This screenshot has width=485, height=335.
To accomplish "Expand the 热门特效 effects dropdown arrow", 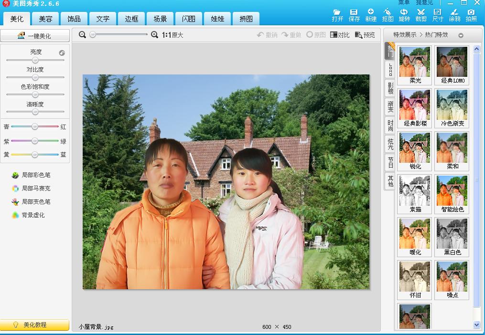I will click(x=461, y=35).
